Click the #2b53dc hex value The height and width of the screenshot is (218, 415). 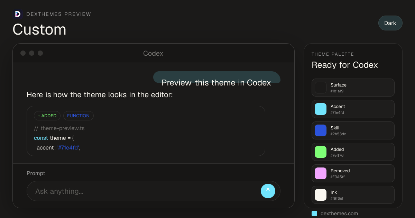[338, 134]
